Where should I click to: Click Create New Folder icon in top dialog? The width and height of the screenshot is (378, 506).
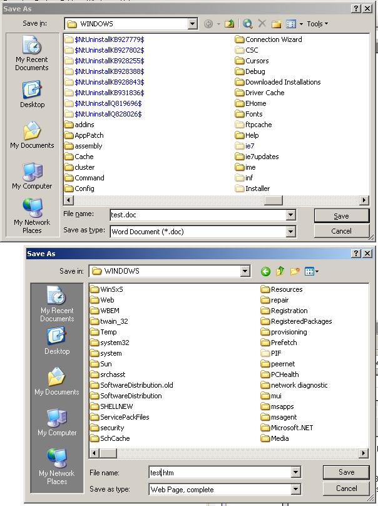coord(276,24)
